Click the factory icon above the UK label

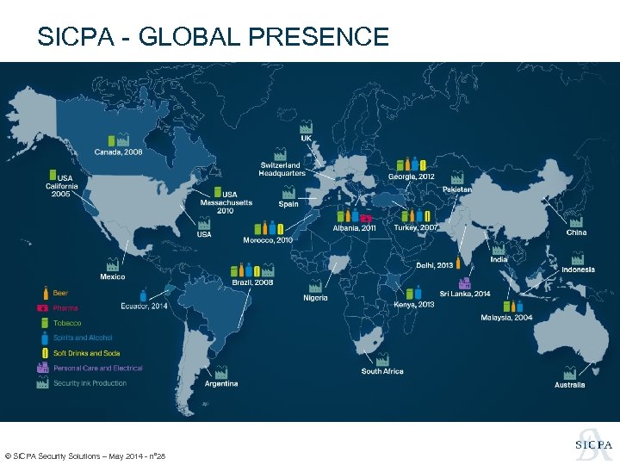(x=306, y=127)
